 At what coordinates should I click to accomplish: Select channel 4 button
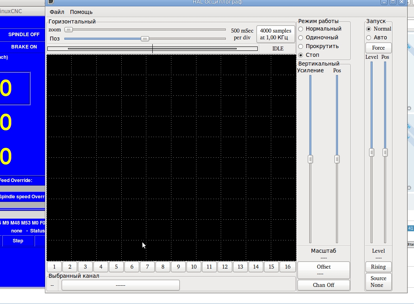101,267
